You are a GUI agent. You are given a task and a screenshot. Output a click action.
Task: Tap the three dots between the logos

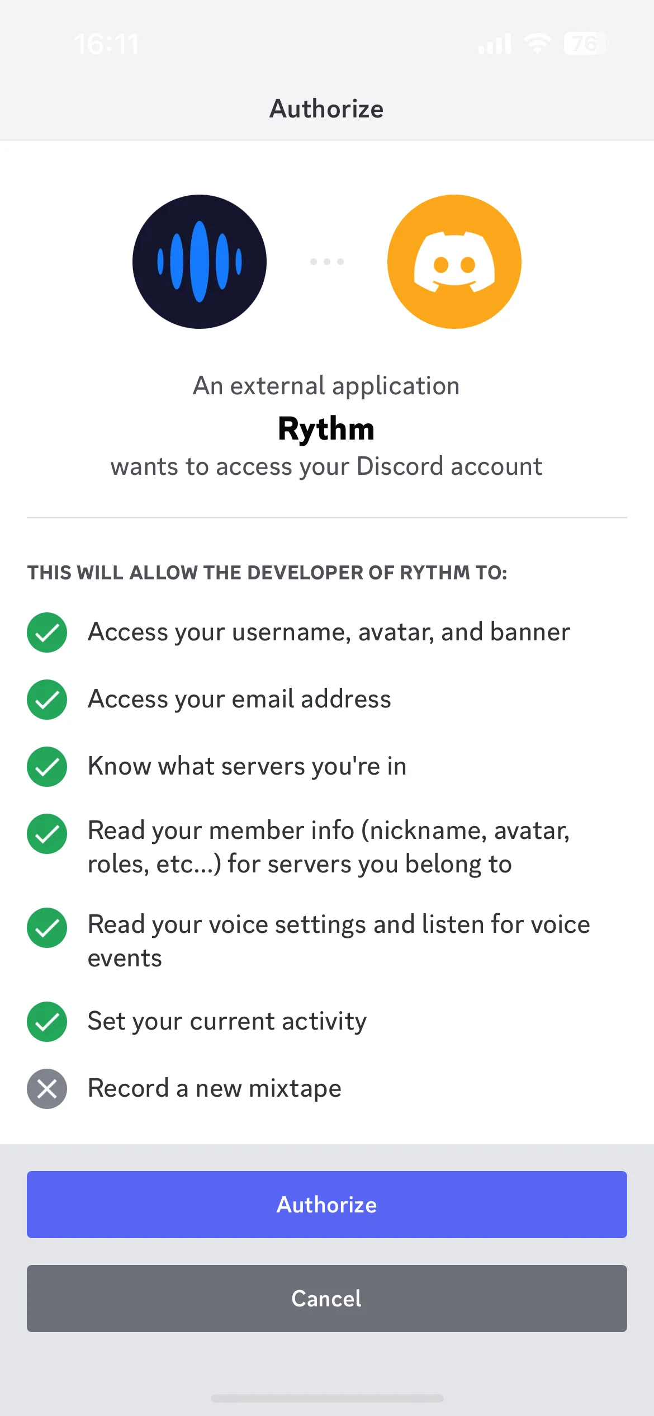pyautogui.click(x=327, y=262)
